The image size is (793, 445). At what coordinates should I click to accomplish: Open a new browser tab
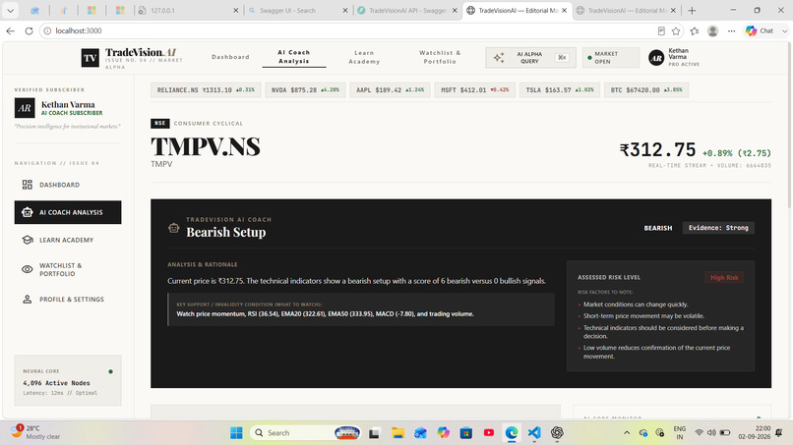[x=693, y=10]
